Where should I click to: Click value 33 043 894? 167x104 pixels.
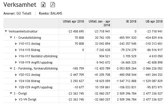pyautogui.click(x=103, y=44)
